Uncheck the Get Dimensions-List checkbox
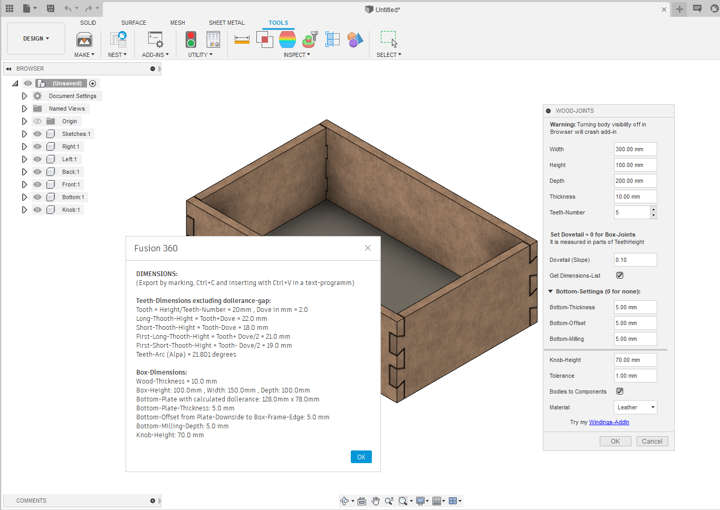 tap(620, 276)
